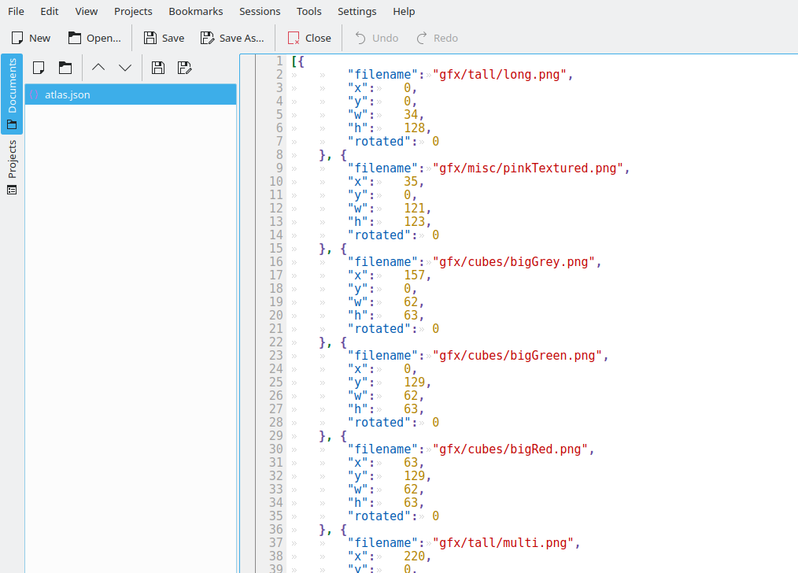798x573 pixels.
Task: Go to previous document with the up arrow
Action: pyautogui.click(x=98, y=68)
